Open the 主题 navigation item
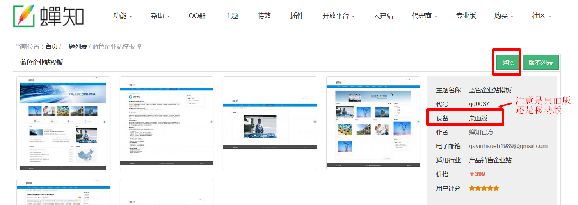 click(231, 16)
